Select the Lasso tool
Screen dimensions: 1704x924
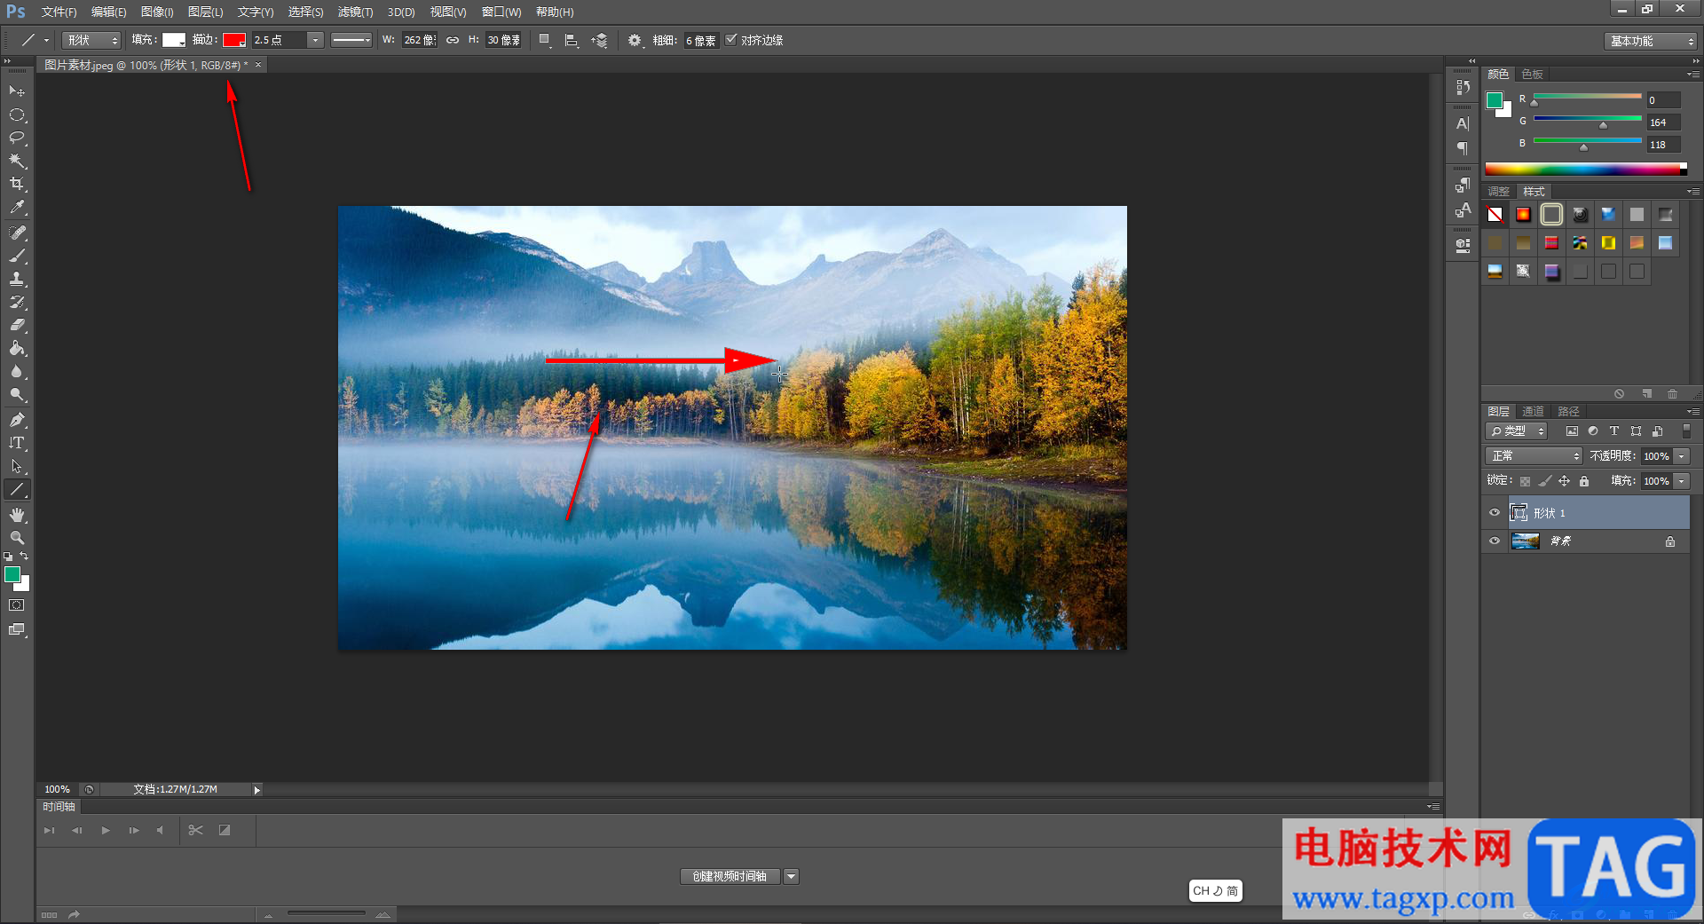click(x=17, y=138)
